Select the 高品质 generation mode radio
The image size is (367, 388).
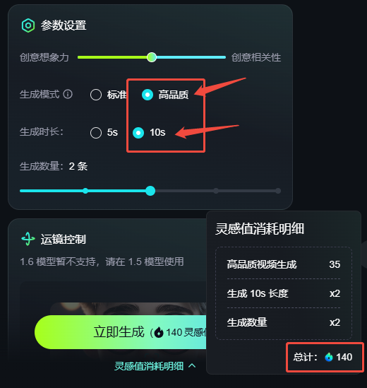[x=148, y=95]
